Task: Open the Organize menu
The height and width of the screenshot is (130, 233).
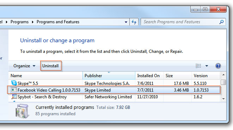Action: click(x=24, y=66)
